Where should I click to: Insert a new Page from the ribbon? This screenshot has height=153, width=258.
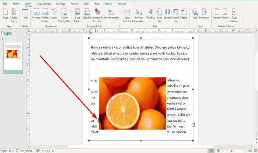(6, 15)
